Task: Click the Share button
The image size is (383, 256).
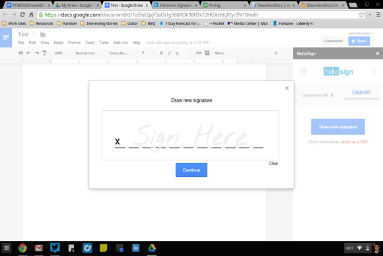Action: 359,41
